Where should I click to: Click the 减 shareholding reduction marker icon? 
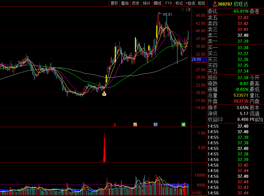coord(183,125)
